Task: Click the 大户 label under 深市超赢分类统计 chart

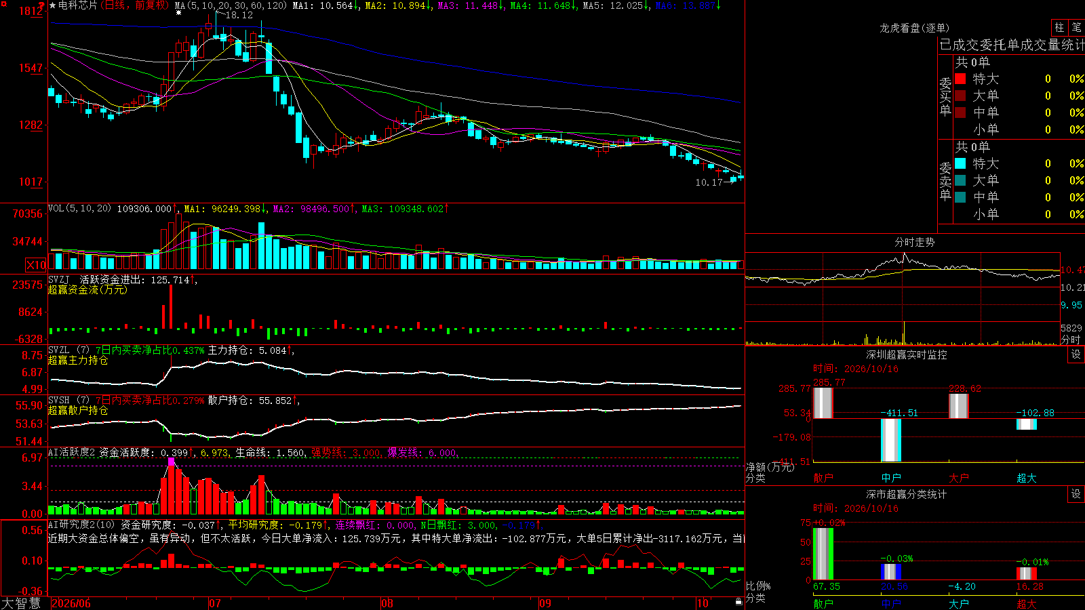Action: click(959, 604)
